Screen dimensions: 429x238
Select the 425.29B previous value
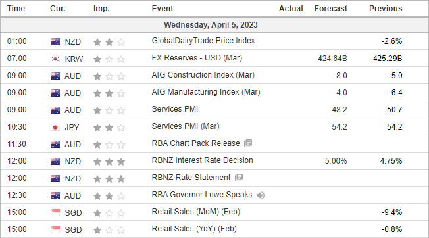(388, 59)
